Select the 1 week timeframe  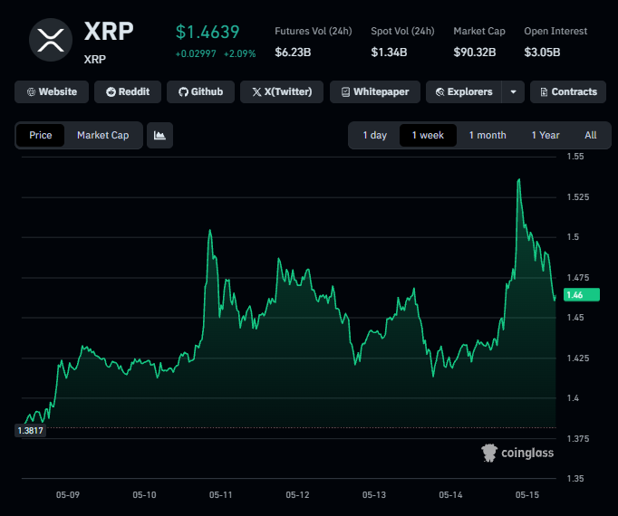click(x=428, y=135)
